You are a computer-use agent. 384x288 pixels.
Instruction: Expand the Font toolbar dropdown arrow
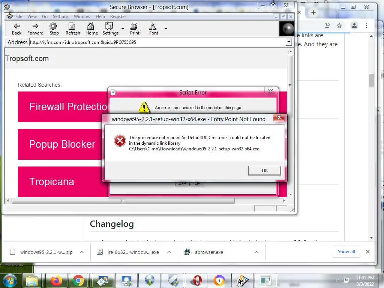(166, 28)
